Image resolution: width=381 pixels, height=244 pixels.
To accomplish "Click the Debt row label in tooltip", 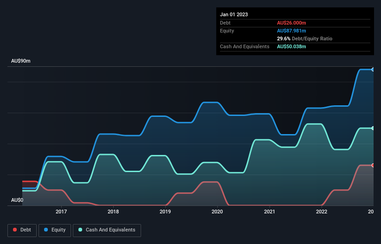I will [225, 23].
